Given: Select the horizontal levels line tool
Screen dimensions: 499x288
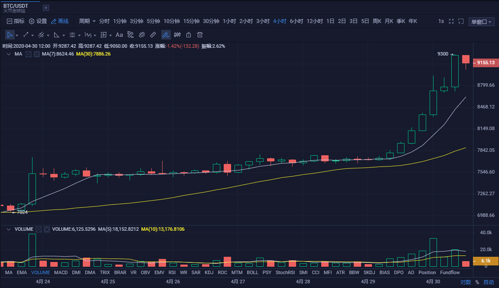Looking at the screenshot, I should (x=72, y=35).
